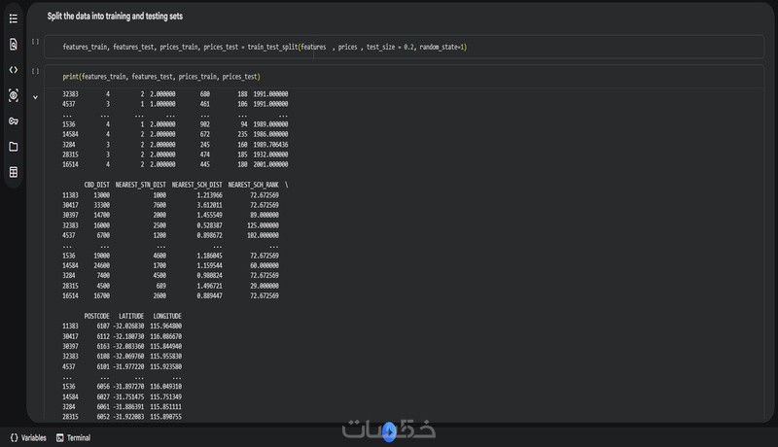Collapse the cell output with chevron

tap(35, 97)
